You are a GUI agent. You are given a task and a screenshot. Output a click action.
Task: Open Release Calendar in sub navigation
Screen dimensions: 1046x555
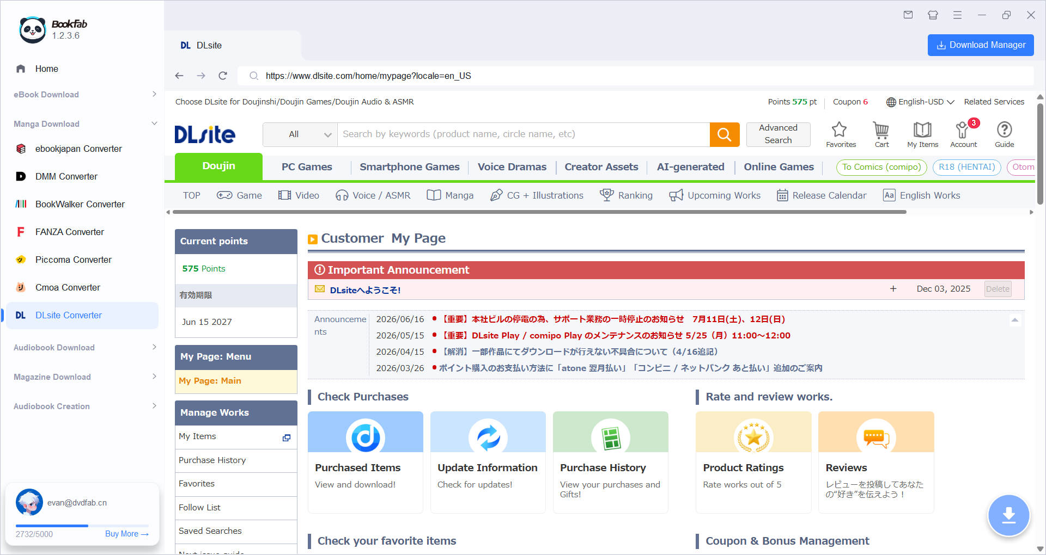[x=821, y=195]
